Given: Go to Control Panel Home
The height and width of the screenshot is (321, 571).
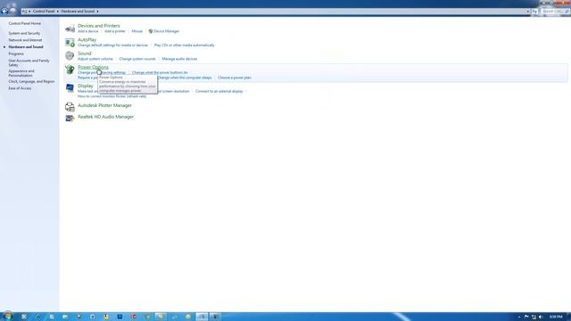Looking at the screenshot, I should (25, 24).
